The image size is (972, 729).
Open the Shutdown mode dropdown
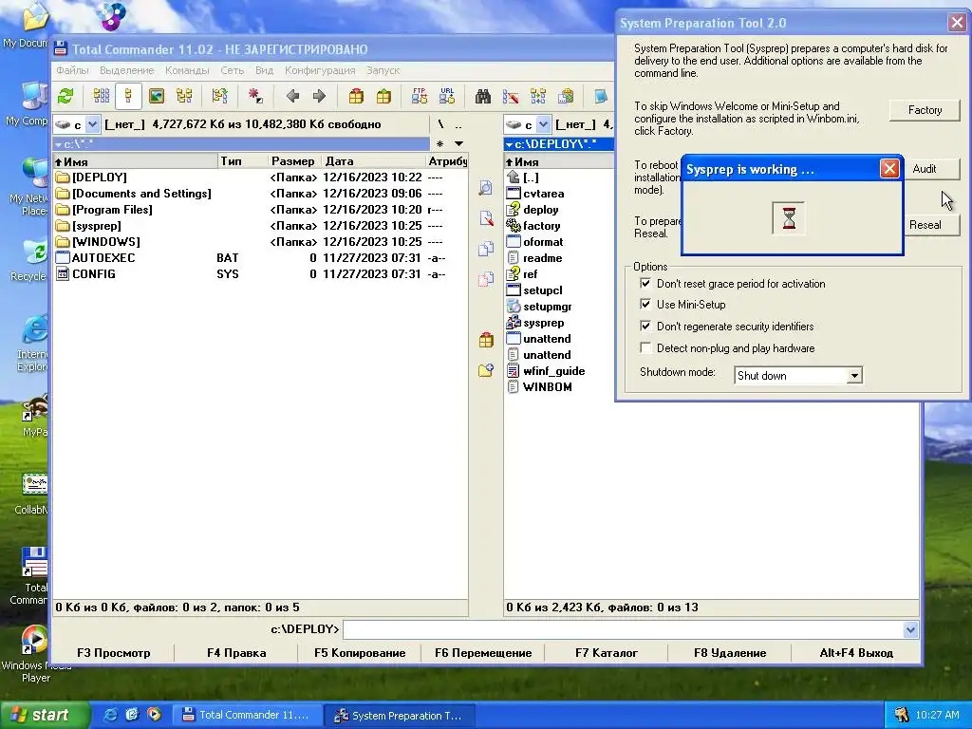pyautogui.click(x=854, y=376)
